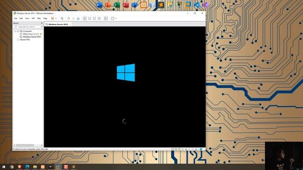The height and width of the screenshot is (170, 303).
Task: Open VirtualBox from the desktop icon
Action: point(152,5)
